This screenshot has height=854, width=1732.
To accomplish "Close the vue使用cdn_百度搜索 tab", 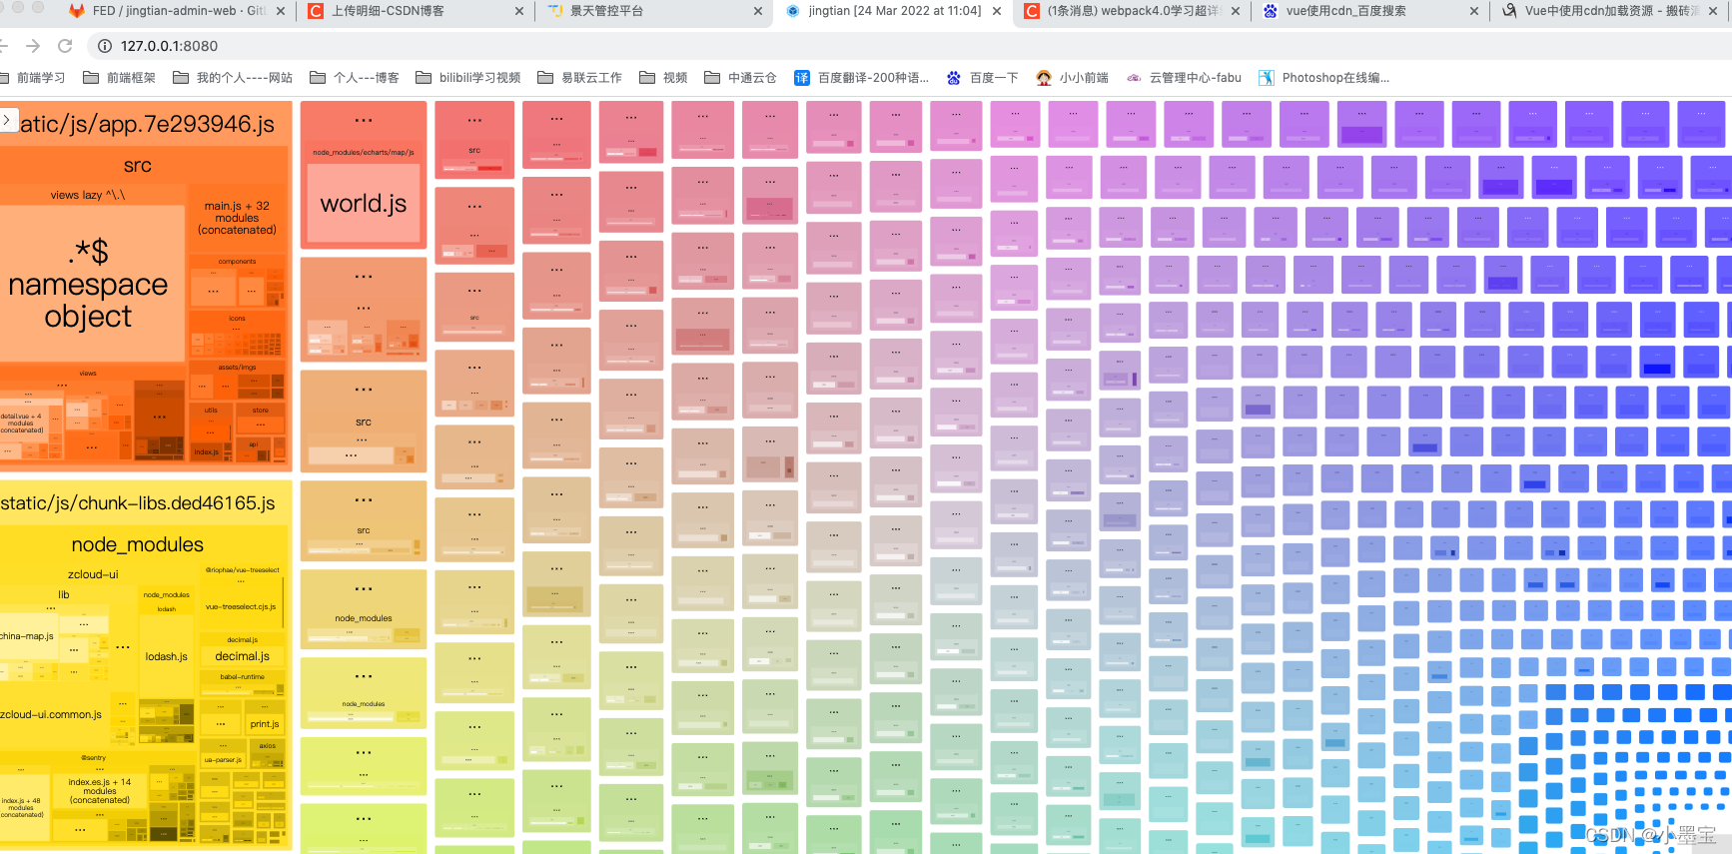I will click(1474, 11).
